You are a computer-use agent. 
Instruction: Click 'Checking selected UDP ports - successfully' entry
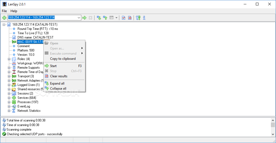click(34, 134)
